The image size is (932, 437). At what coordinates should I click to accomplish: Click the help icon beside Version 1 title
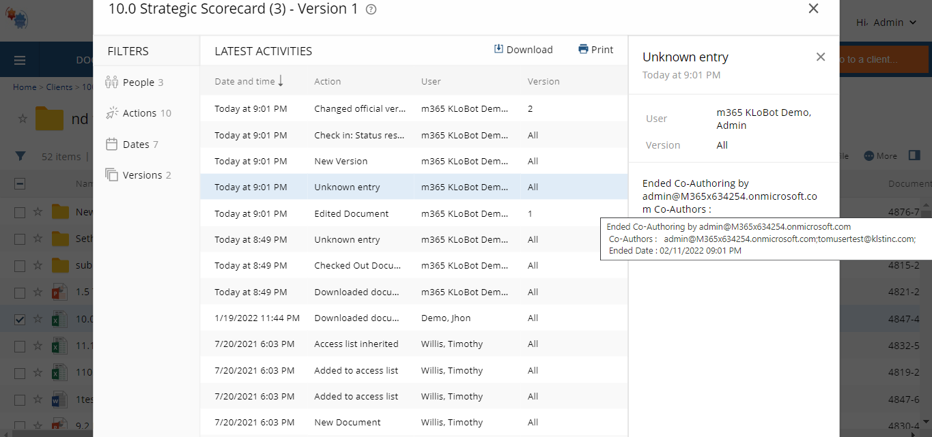[371, 10]
